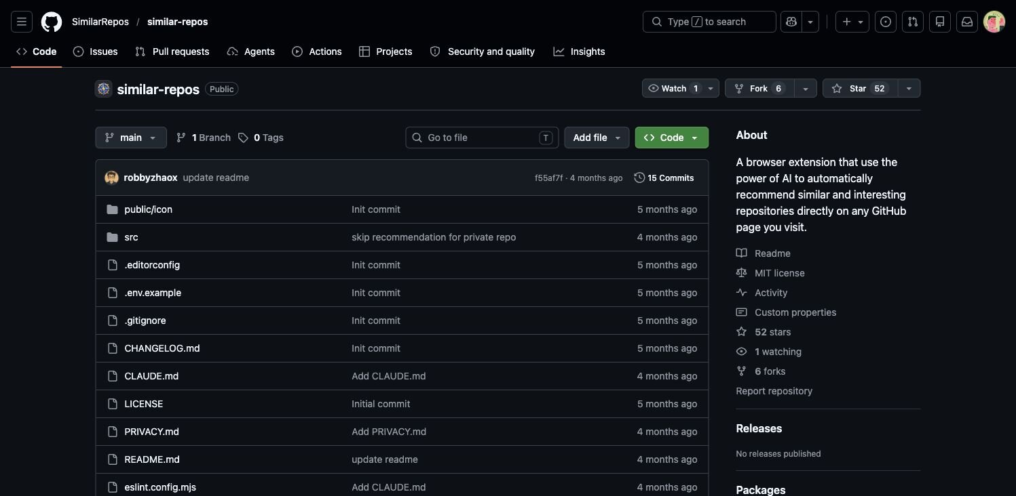
Task: Open pull requests icon in header
Action: tap(913, 22)
